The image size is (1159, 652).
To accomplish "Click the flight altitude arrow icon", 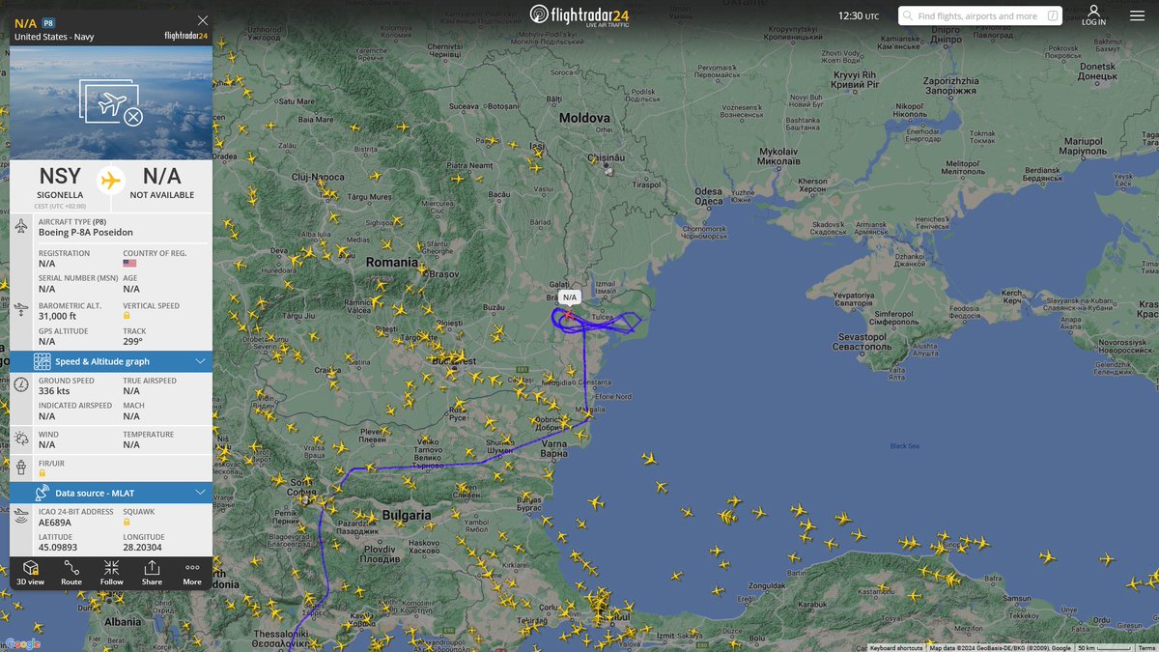I will [21, 310].
